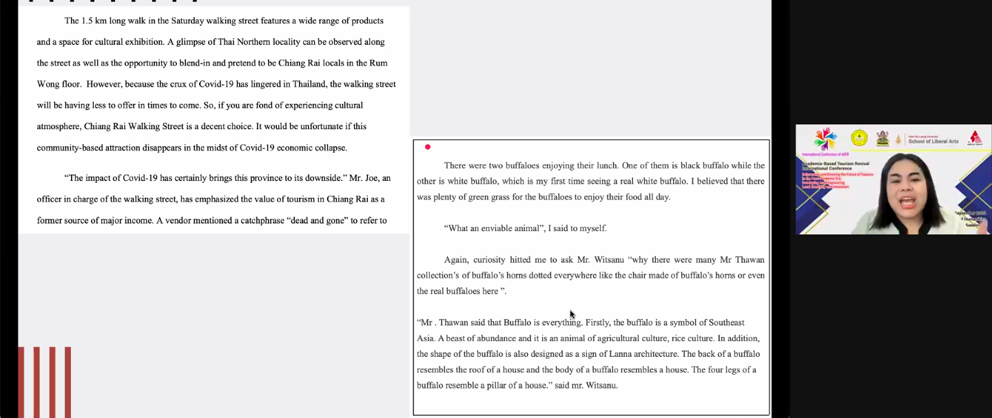This screenshot has width=992, height=418.
Task: Click the line "officer in charge of the walking street"
Action: click(211, 199)
